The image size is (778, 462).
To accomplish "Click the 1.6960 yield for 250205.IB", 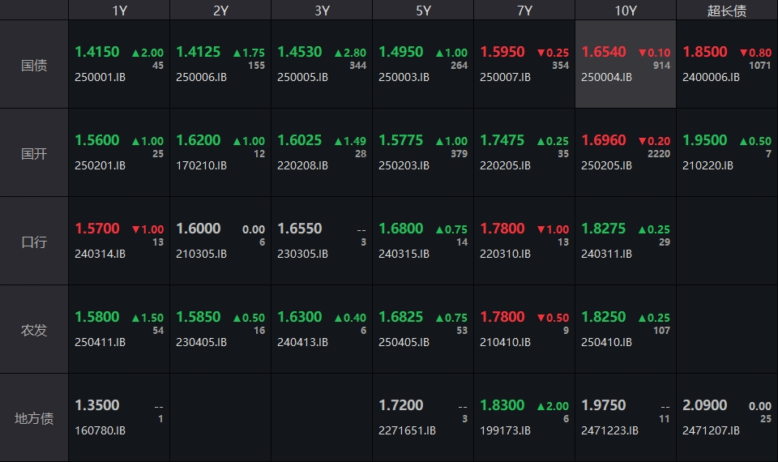I will tap(604, 140).
